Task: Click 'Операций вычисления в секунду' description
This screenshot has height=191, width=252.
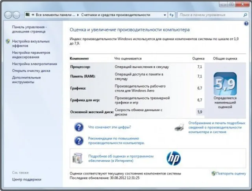Action: (x=142, y=67)
